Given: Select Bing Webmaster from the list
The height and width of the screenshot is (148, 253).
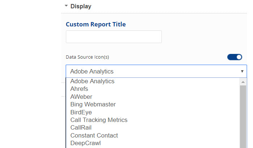Looking at the screenshot, I should point(93,105).
